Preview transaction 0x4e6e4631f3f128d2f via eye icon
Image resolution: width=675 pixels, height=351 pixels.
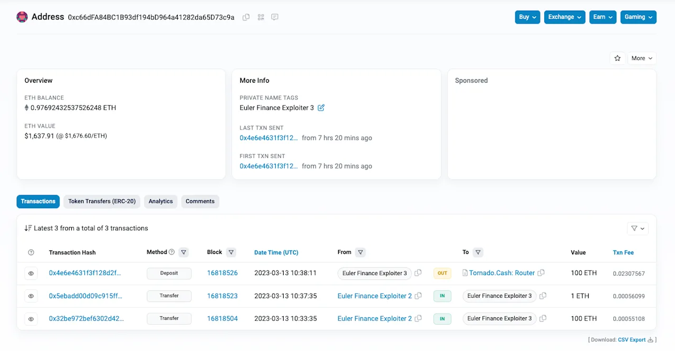[31, 274]
